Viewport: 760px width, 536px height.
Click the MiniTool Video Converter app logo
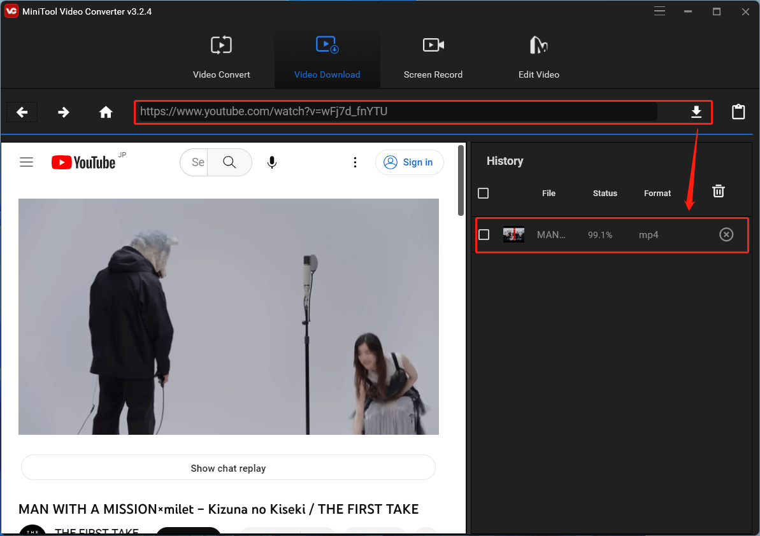tap(11, 11)
